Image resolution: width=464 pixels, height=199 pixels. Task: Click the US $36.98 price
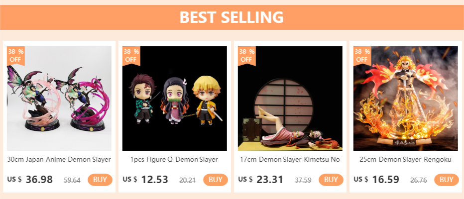click(x=30, y=180)
